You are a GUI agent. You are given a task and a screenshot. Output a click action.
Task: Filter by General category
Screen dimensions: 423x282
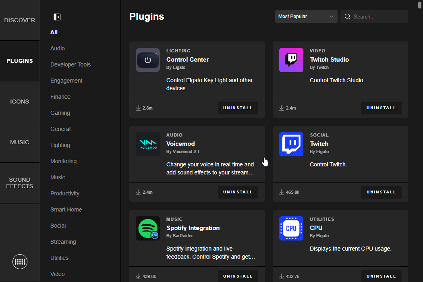[60, 129]
